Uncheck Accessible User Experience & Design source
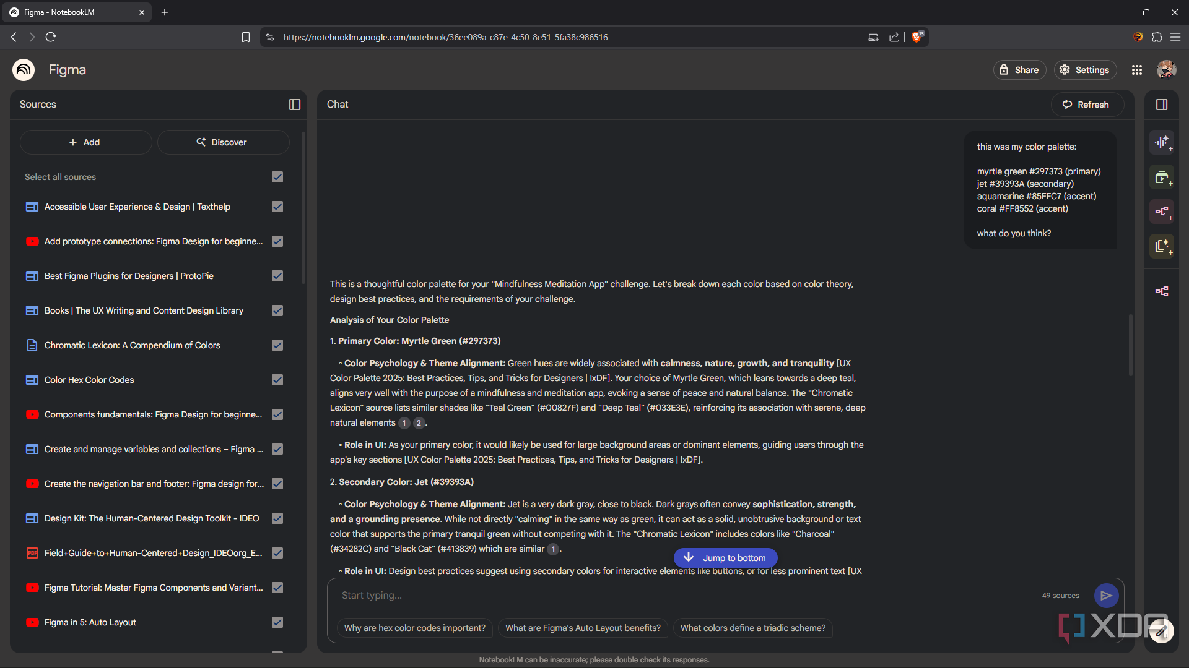Viewport: 1189px width, 668px height. [277, 207]
